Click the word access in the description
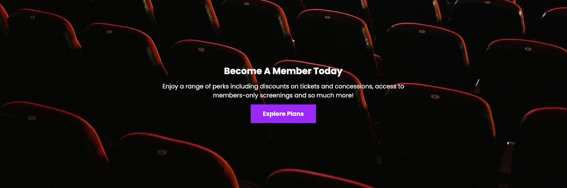This screenshot has height=188, width=567. tap(386, 86)
